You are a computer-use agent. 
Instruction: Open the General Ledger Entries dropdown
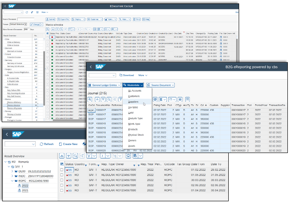coord(104,85)
